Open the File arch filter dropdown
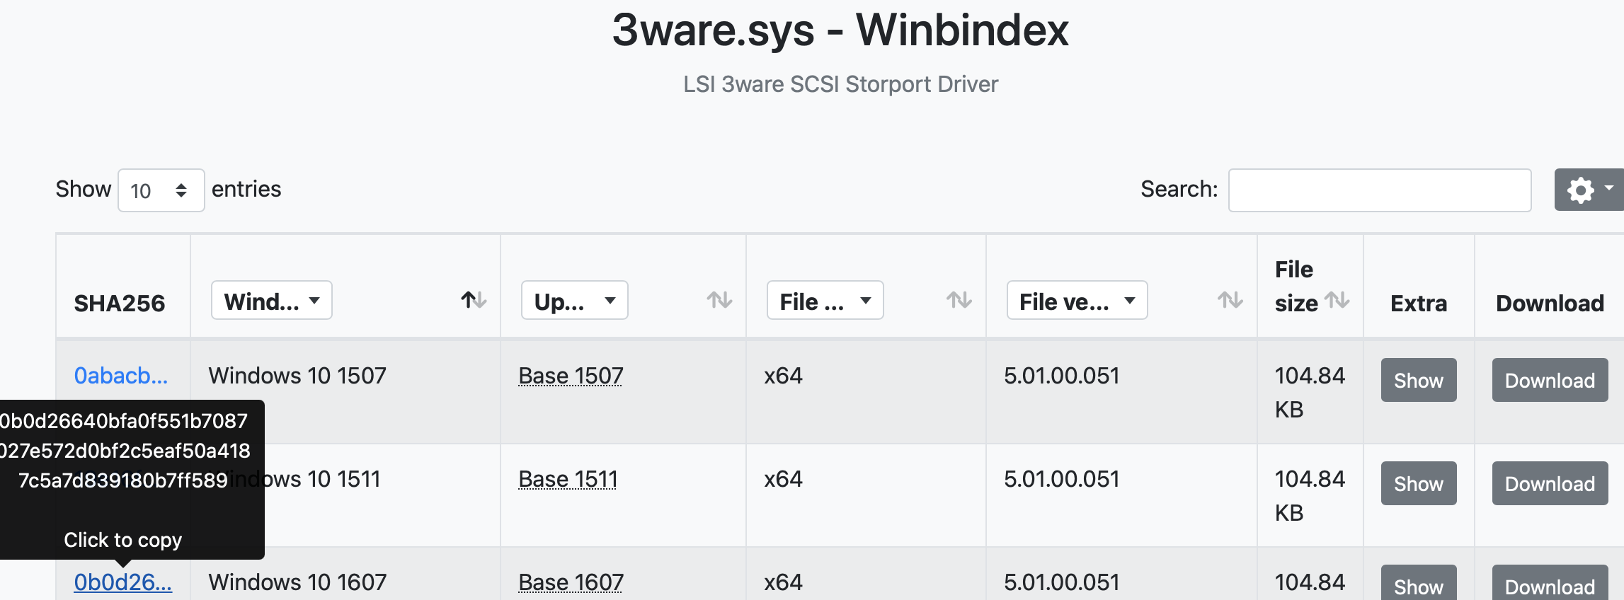The image size is (1624, 600). (x=825, y=301)
